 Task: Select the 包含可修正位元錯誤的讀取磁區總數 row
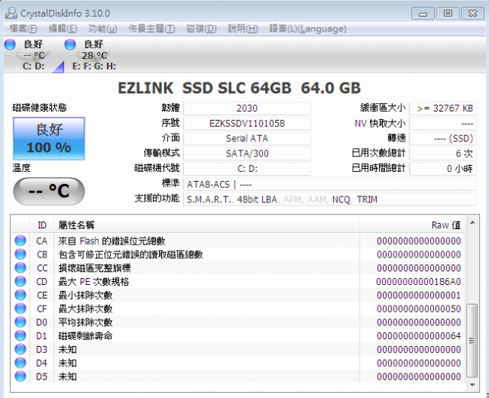238,254
